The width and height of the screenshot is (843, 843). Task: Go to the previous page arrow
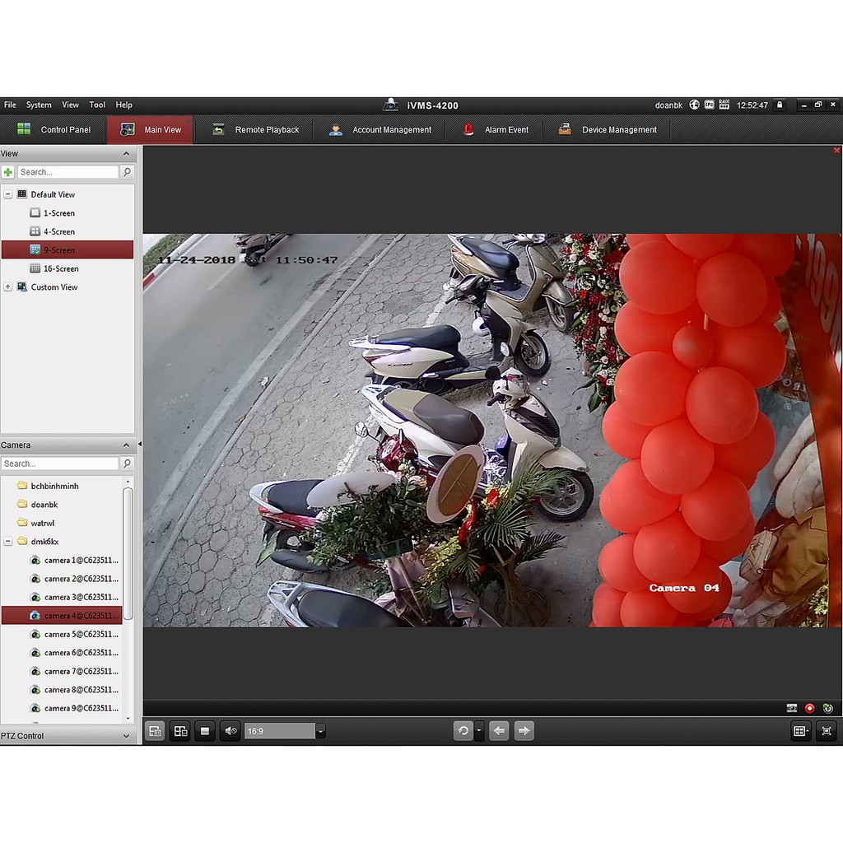click(x=499, y=731)
